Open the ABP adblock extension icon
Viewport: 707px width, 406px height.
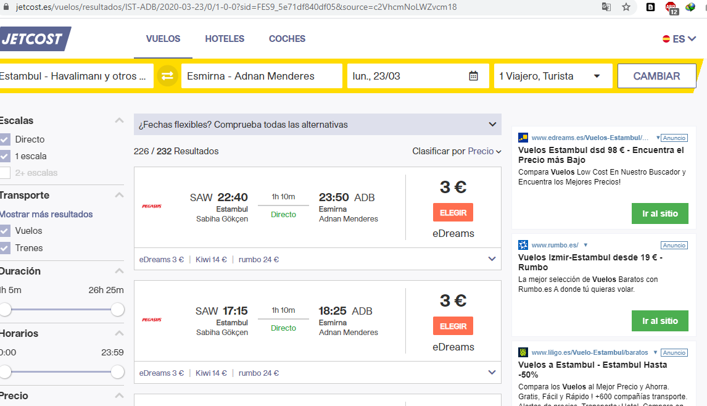coord(671,7)
